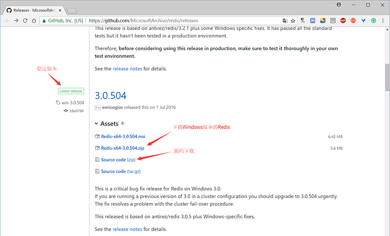This screenshot has width=390, height=236.
Task: Open the translate page icon in address bar
Action: pyautogui.click(x=285, y=20)
